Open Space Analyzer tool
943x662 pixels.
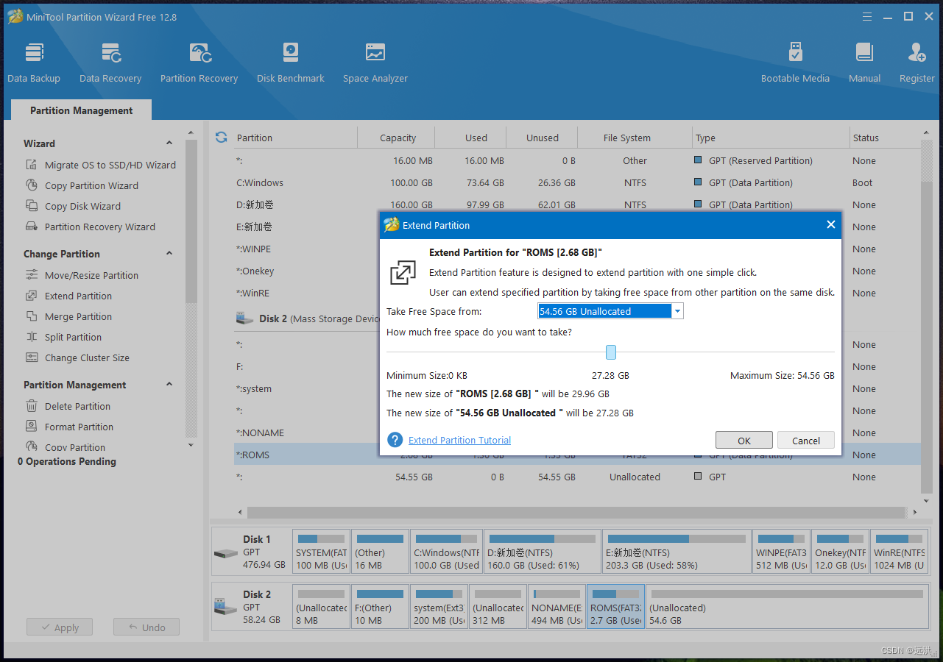click(375, 63)
